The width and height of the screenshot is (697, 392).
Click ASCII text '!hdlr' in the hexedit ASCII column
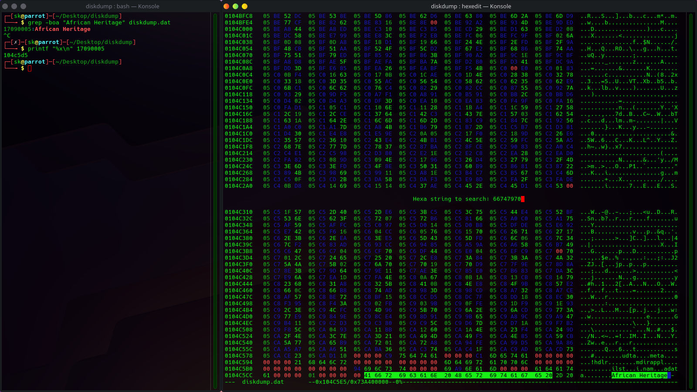pyautogui.click(x=599, y=362)
